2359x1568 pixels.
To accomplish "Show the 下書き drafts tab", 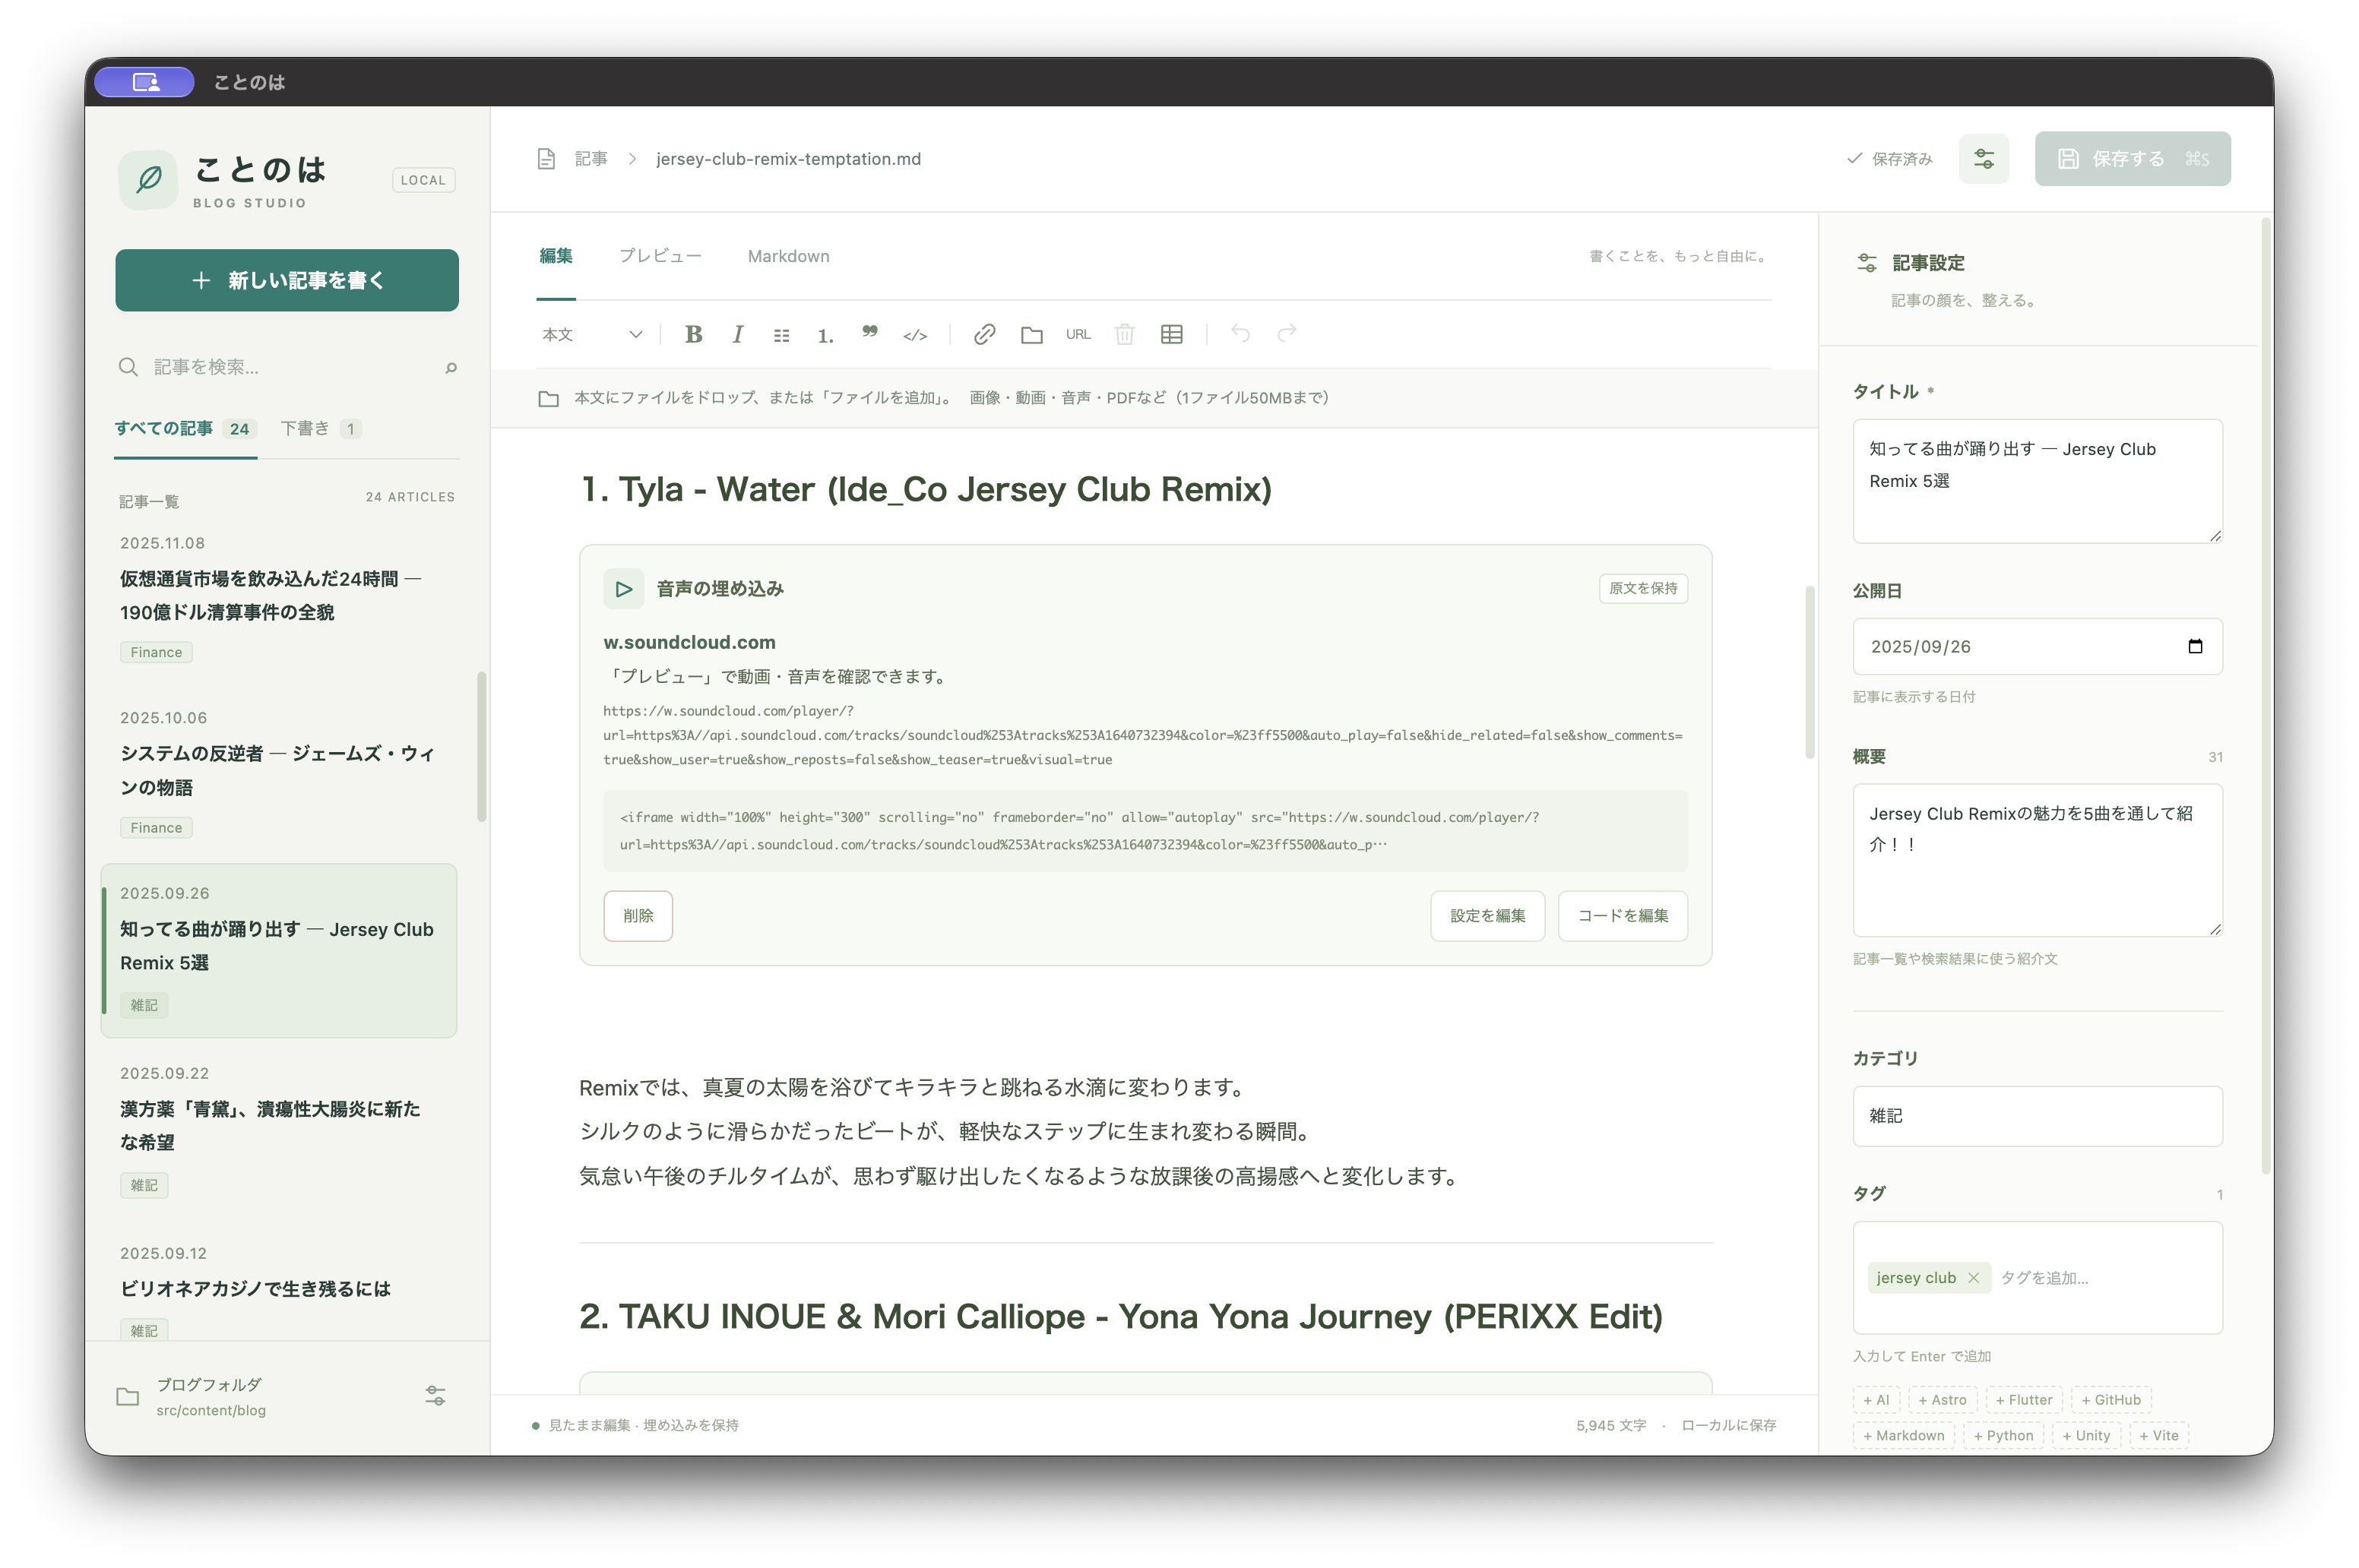I will coord(320,429).
